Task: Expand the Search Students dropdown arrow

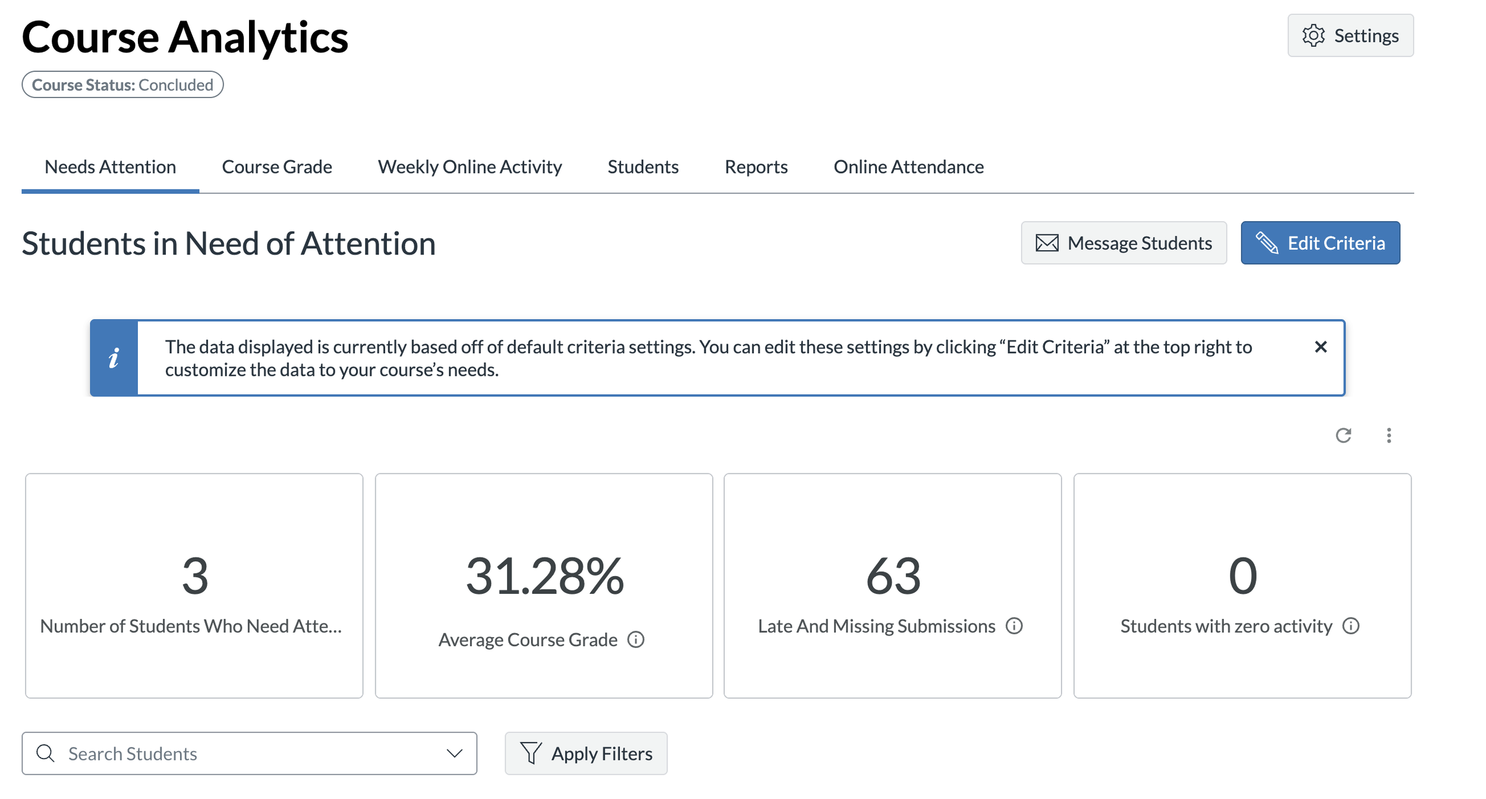Action: [x=455, y=754]
